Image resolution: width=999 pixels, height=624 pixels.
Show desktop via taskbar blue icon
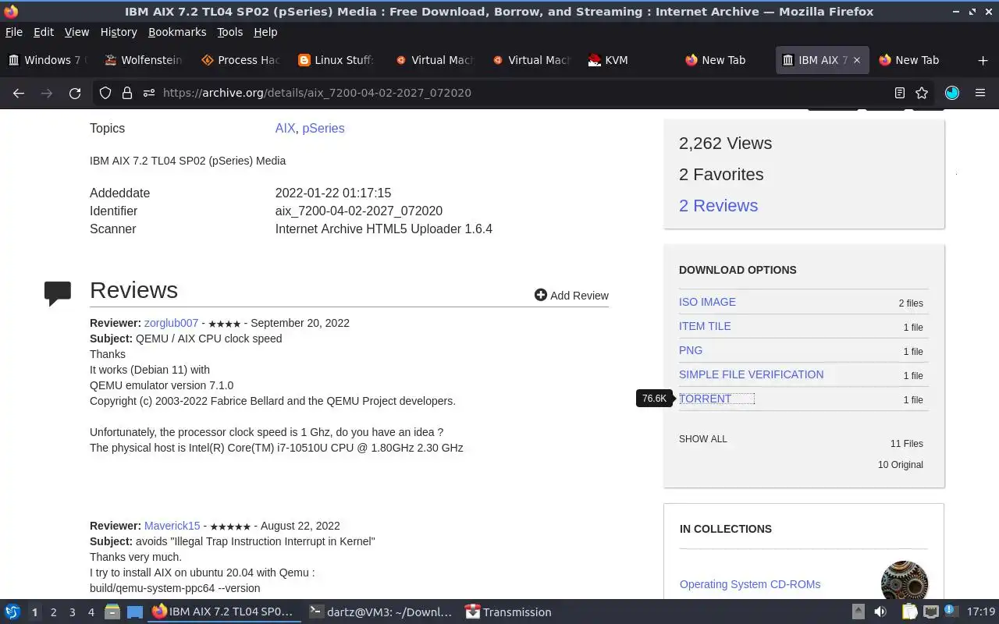coord(135,612)
